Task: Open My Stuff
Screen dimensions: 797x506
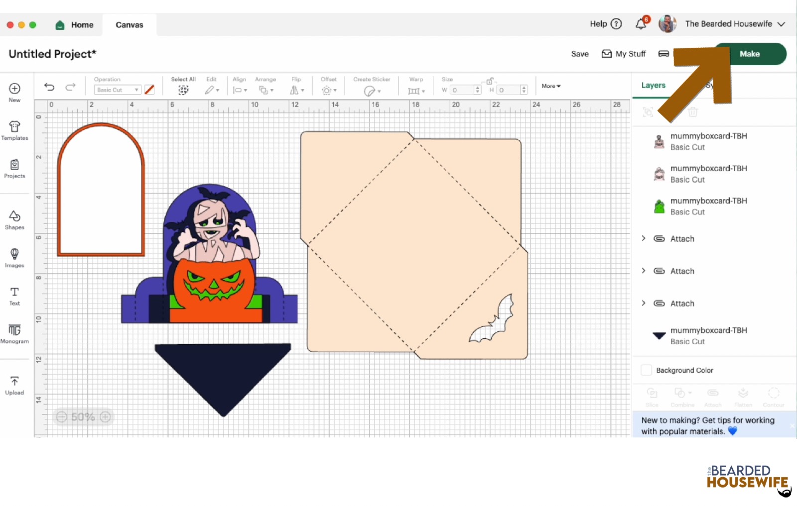Action: click(x=624, y=54)
